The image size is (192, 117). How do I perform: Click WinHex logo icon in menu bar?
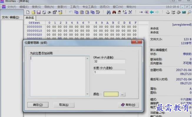(x=4, y=7)
